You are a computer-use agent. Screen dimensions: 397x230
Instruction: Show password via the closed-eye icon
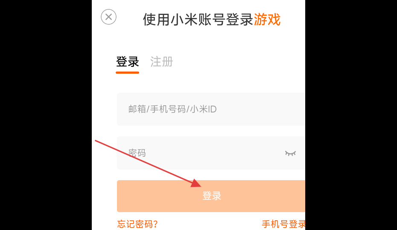(x=290, y=153)
